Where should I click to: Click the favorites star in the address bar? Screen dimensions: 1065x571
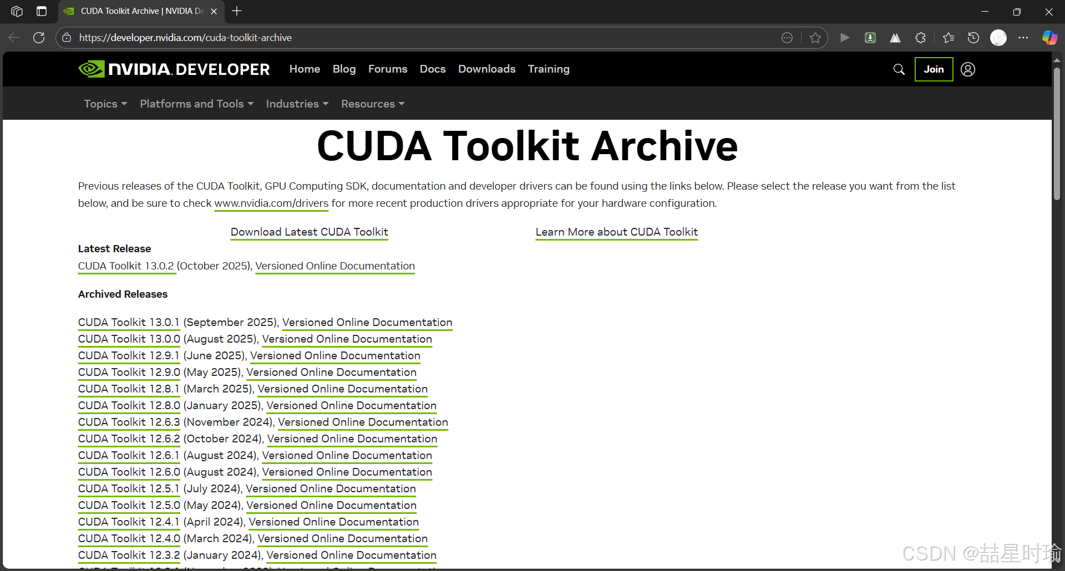815,37
